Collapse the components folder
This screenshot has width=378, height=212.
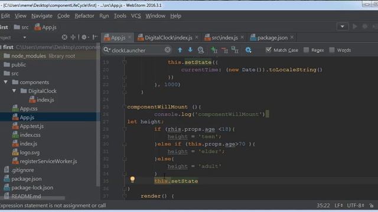(6, 82)
